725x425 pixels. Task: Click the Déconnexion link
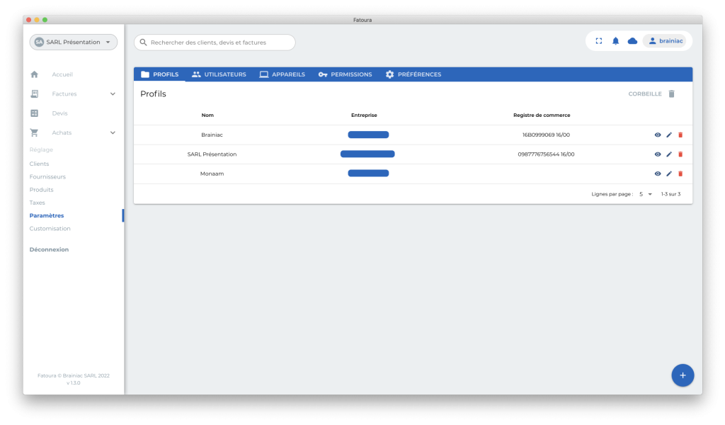[x=48, y=249]
